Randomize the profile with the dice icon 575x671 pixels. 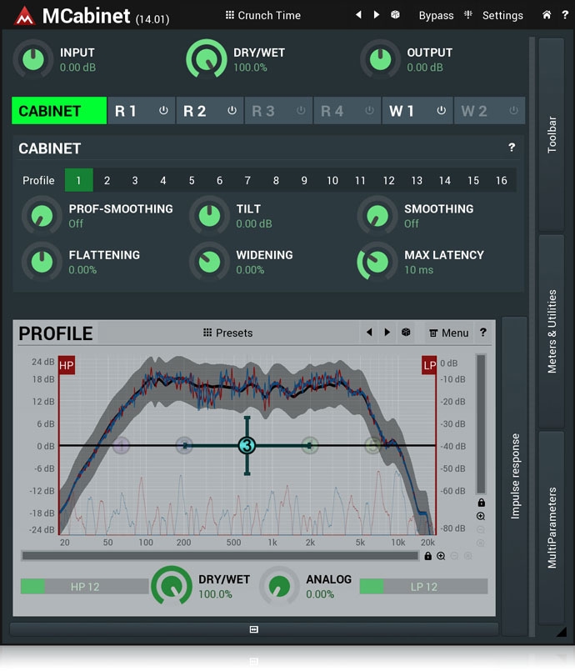coord(406,333)
